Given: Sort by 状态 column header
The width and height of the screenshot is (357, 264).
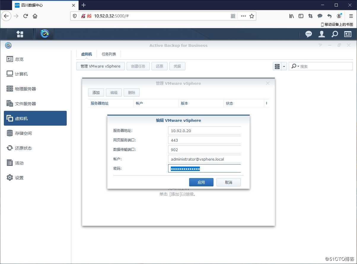Looking at the screenshot, I should pyautogui.click(x=244, y=103).
